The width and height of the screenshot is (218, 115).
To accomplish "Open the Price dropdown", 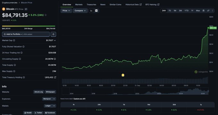I will click(66, 11).
